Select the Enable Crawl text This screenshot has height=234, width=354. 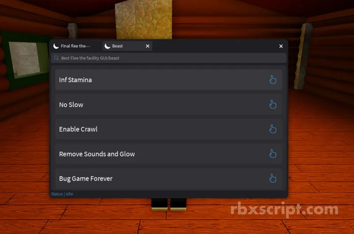click(78, 129)
